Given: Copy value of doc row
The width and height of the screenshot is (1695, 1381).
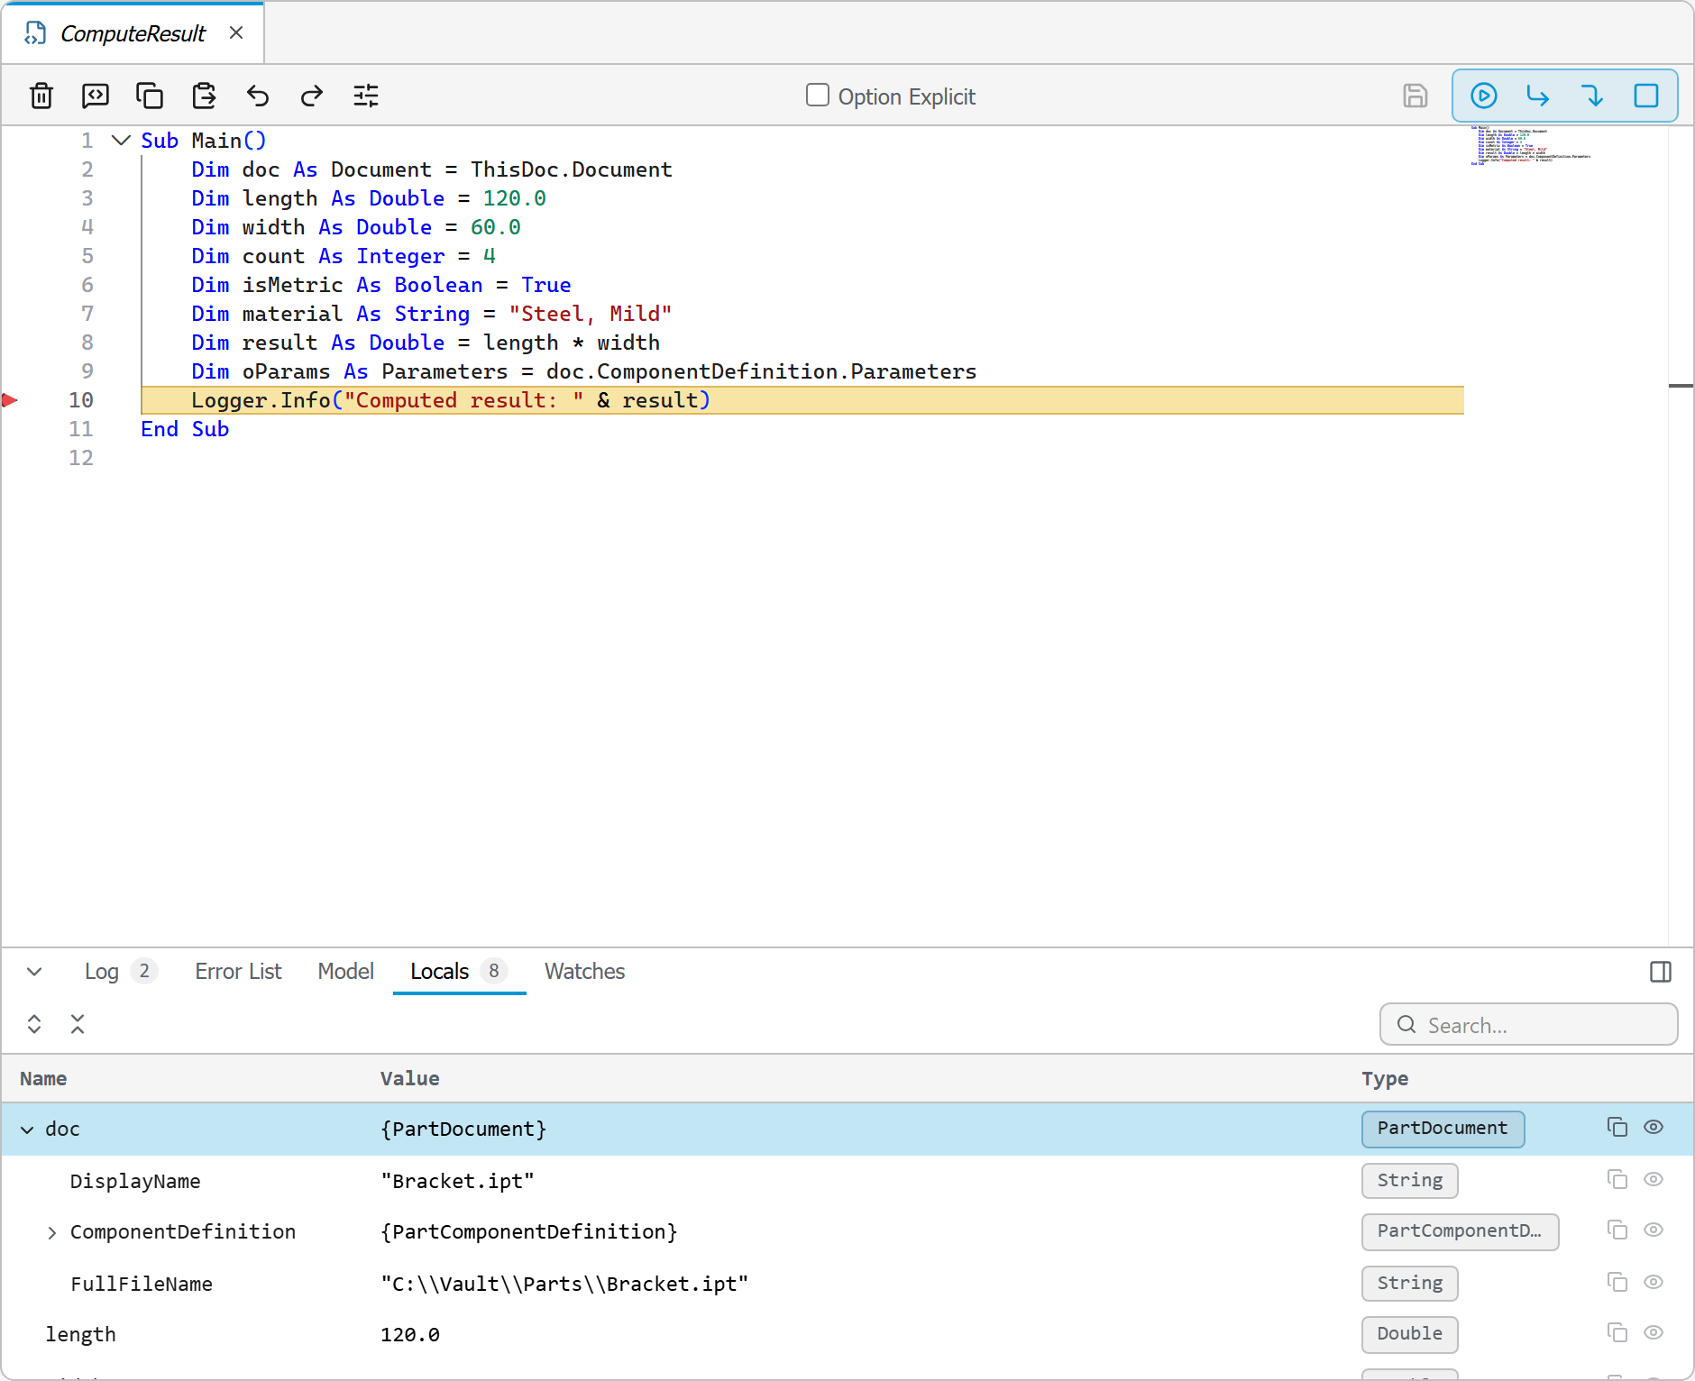Looking at the screenshot, I should tap(1617, 1128).
